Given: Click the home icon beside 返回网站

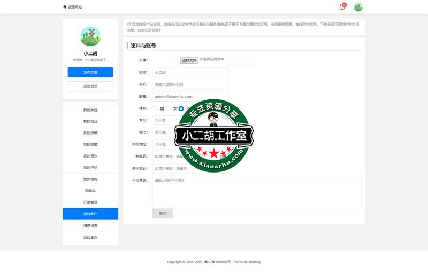Looking at the screenshot, I should point(65,7).
